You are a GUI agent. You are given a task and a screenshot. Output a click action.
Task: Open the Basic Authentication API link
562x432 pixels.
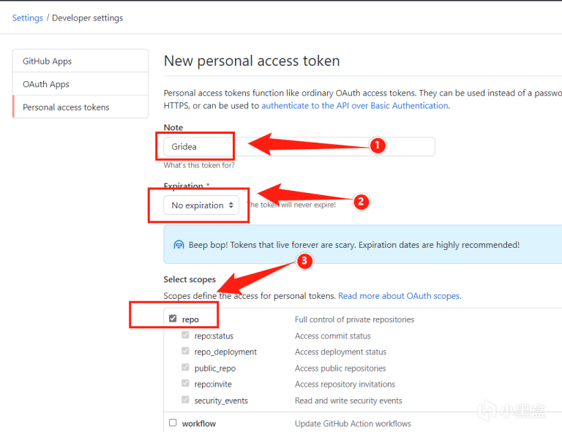354,105
